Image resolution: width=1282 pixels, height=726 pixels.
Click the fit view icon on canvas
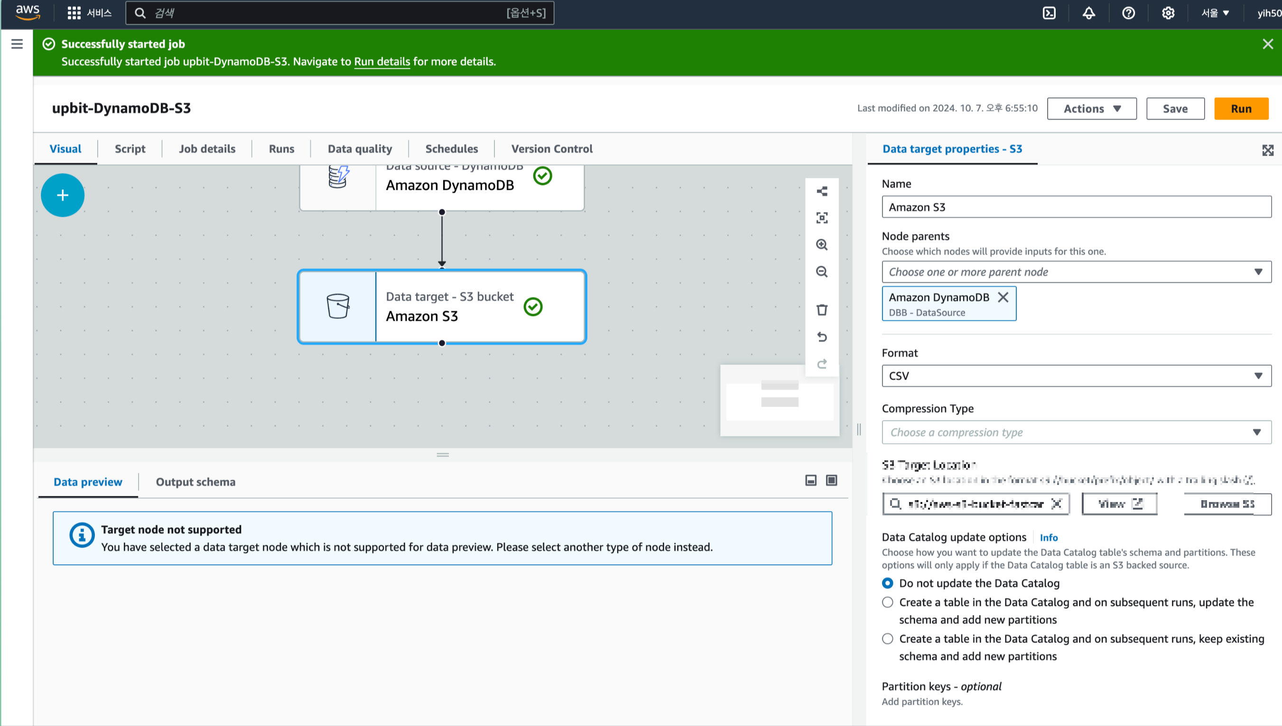click(x=821, y=218)
